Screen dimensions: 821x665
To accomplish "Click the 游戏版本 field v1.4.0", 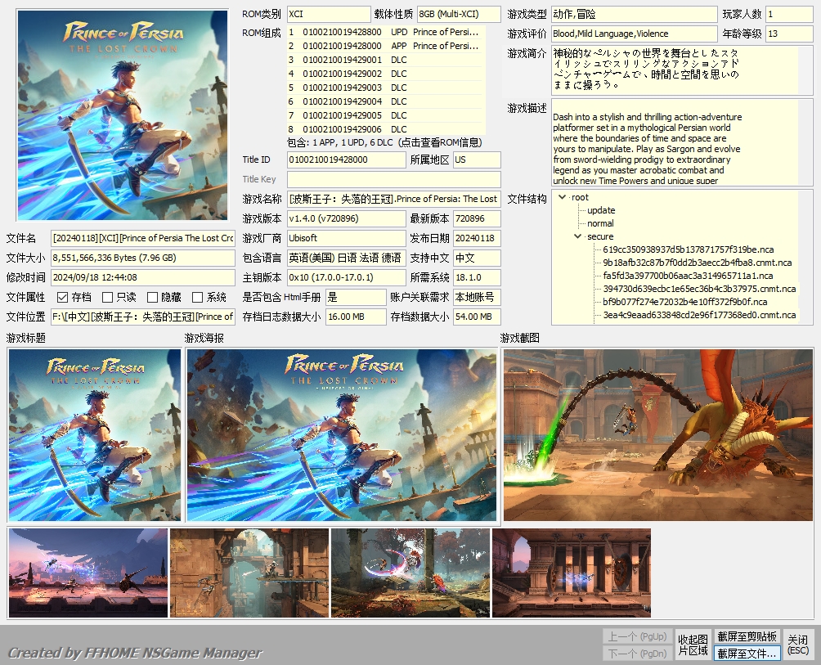I will [x=346, y=219].
